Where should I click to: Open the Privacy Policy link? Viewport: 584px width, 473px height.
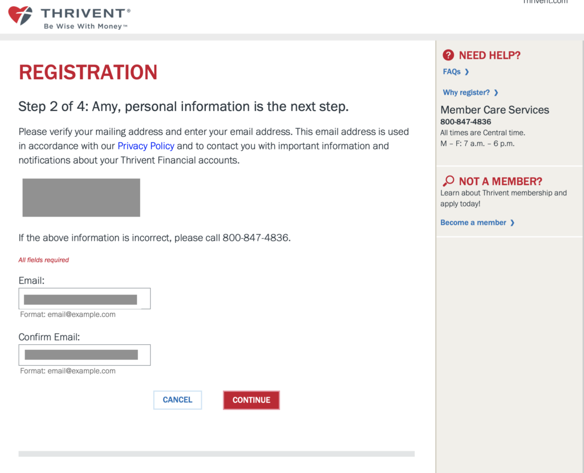145,146
